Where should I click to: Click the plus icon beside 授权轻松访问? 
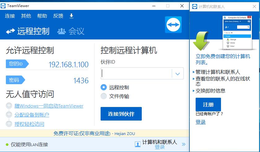tap(9, 124)
